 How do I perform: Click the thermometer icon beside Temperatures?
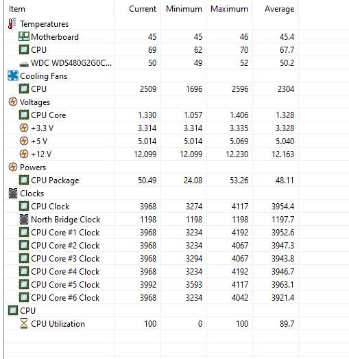[12, 24]
